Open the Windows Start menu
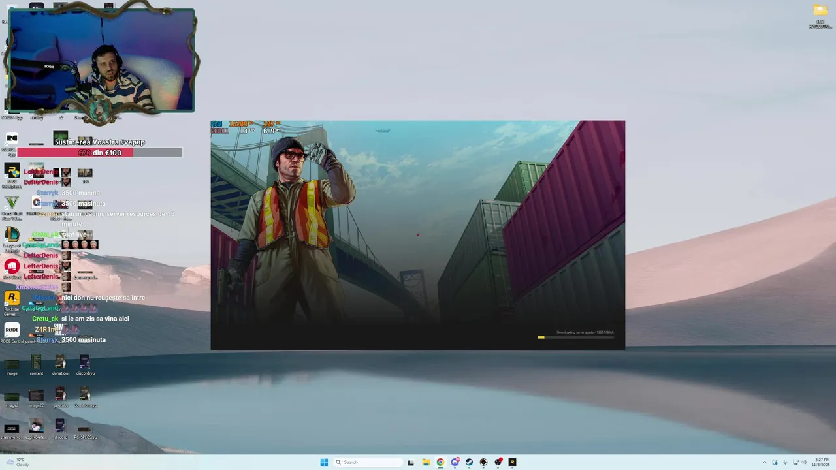 [324, 462]
